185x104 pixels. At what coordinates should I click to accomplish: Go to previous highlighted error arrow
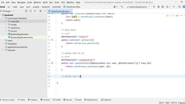182,15
